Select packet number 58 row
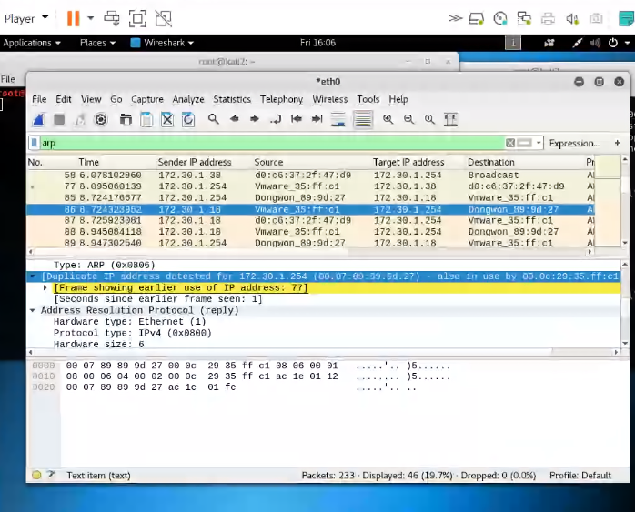 310,176
